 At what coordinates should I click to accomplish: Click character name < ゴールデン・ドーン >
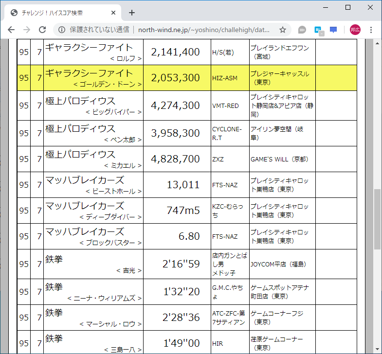coord(108,85)
